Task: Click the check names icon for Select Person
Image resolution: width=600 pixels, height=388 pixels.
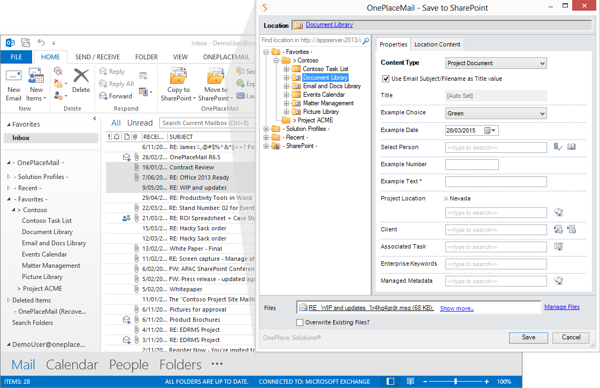Action: [x=558, y=147]
